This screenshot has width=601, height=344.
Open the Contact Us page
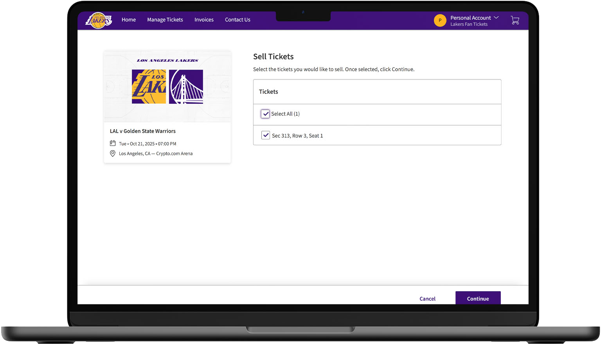(238, 20)
